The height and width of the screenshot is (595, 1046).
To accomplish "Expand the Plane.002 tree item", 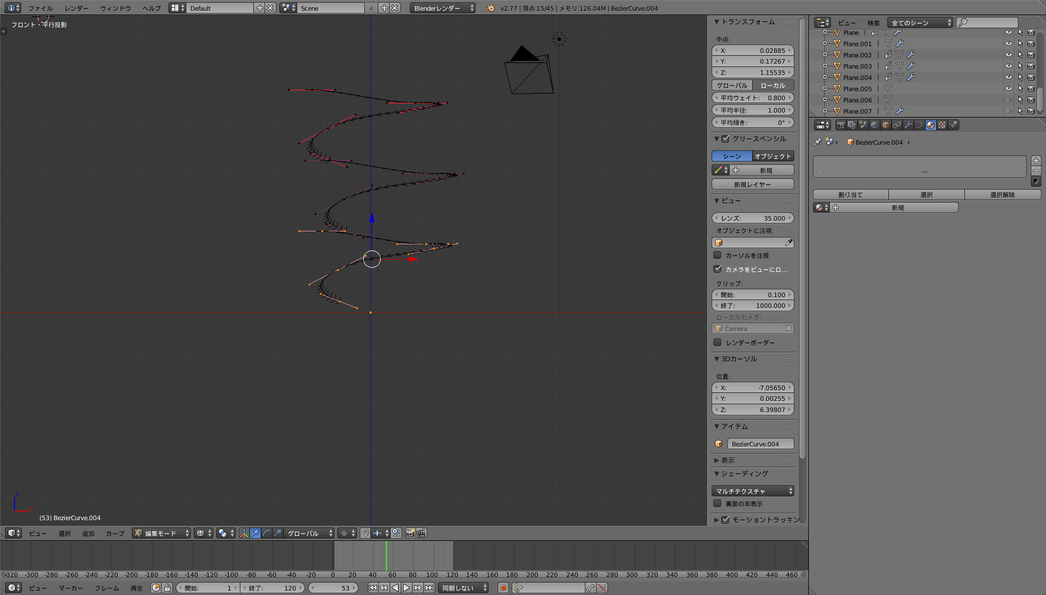I will [825, 55].
